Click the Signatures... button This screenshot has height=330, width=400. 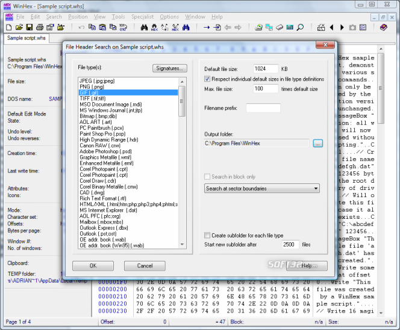(x=170, y=69)
